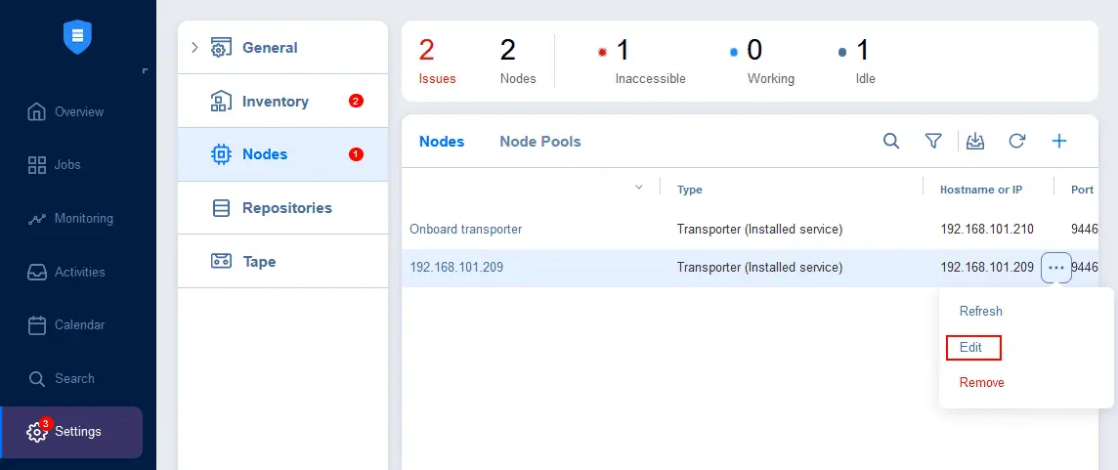Expand the General settings chevron
1118x470 pixels.
coord(194,48)
